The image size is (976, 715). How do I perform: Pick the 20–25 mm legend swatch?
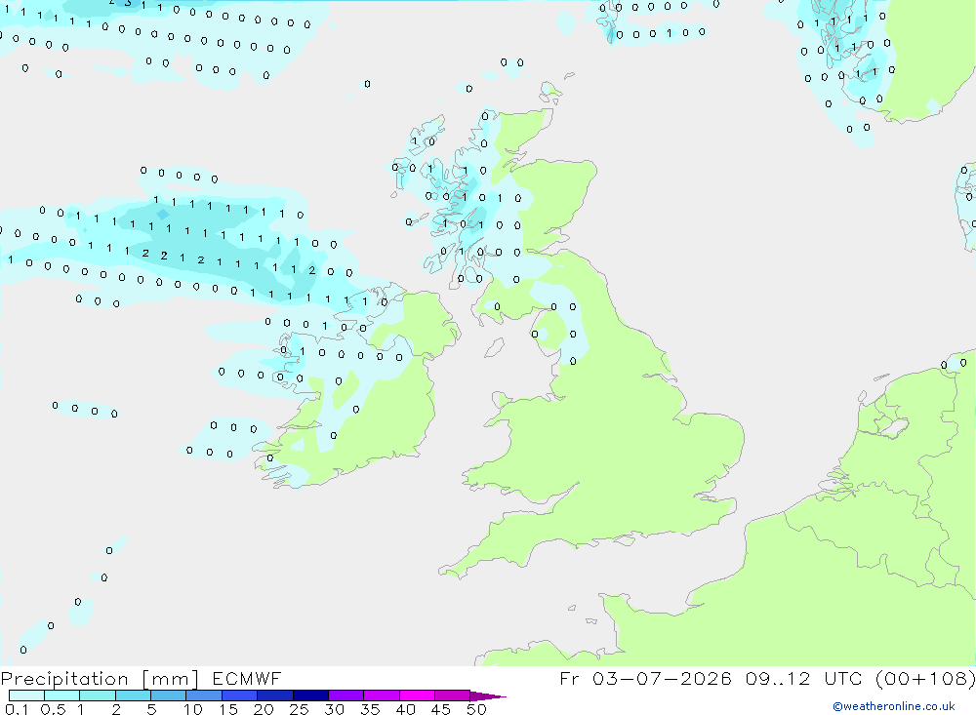[275, 695]
